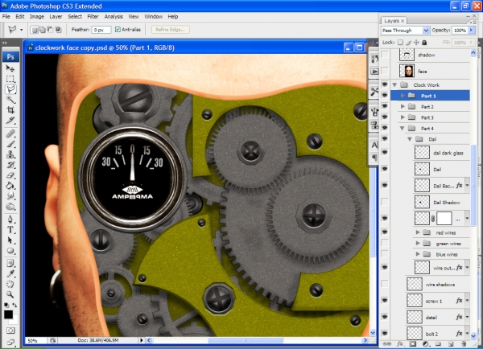The height and width of the screenshot is (349, 483).
Task: Toggle the Anti-alias checkbox
Action: 118,30
